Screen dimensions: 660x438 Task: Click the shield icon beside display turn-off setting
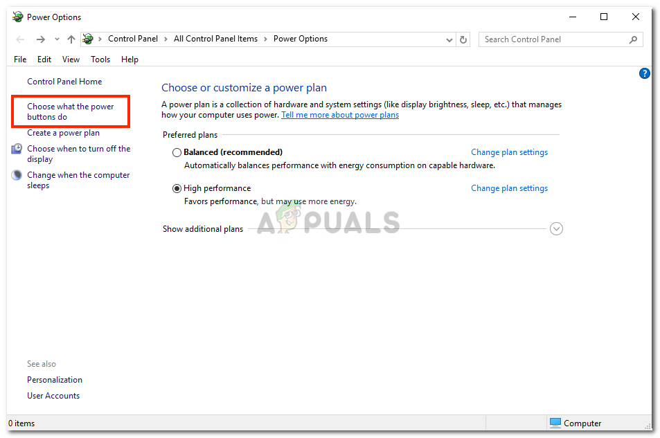pos(16,148)
